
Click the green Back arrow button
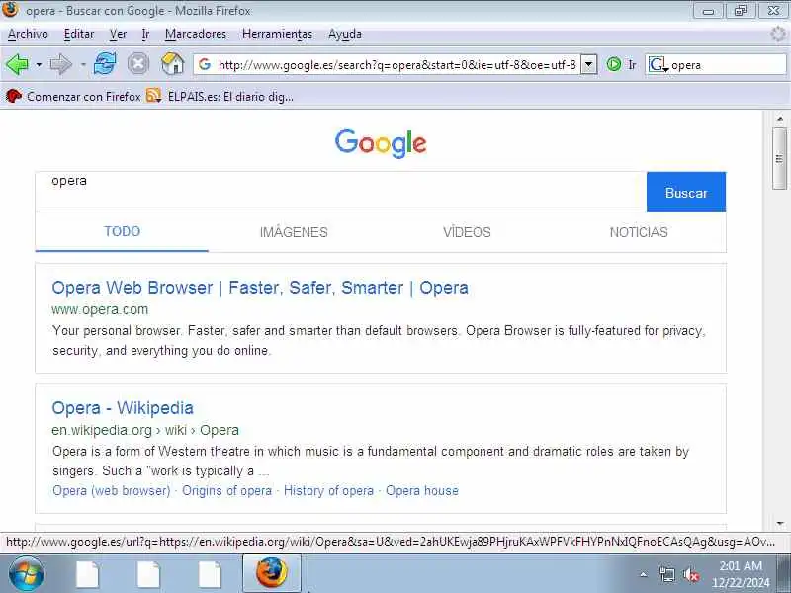pos(17,64)
